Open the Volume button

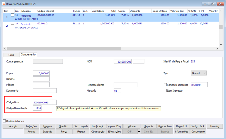click(x=132, y=126)
